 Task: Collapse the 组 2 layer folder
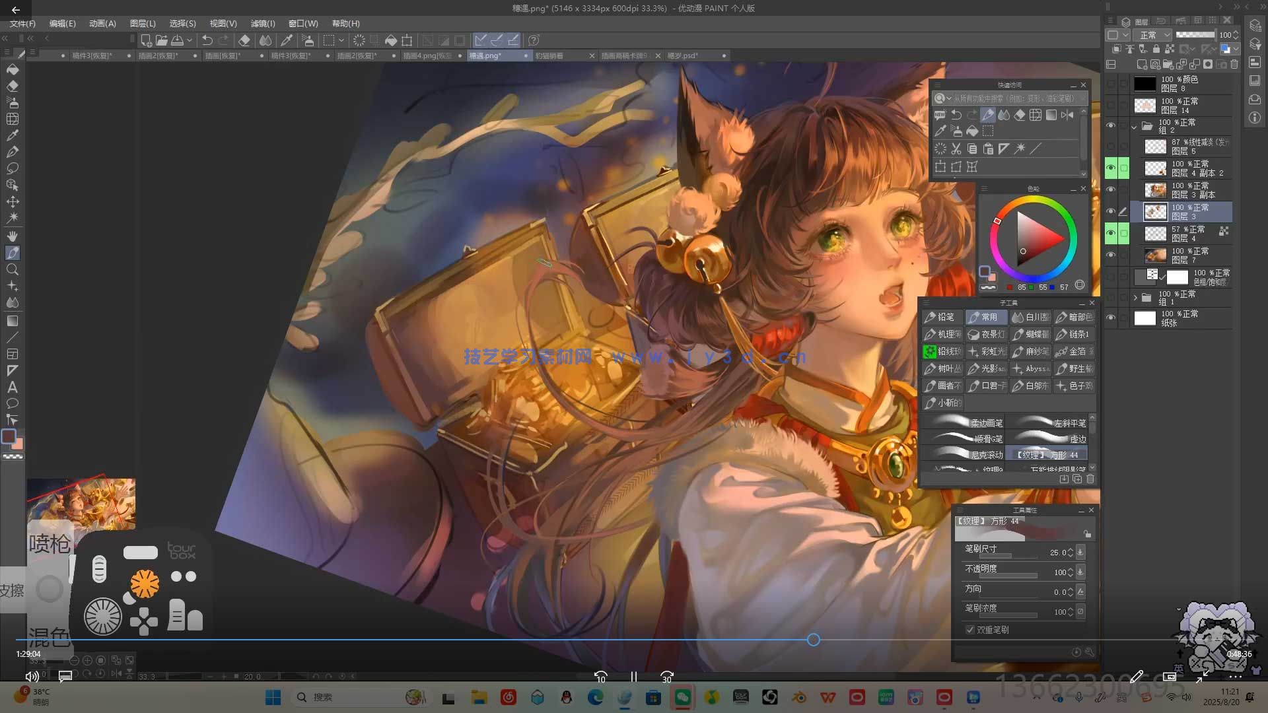coord(1135,126)
